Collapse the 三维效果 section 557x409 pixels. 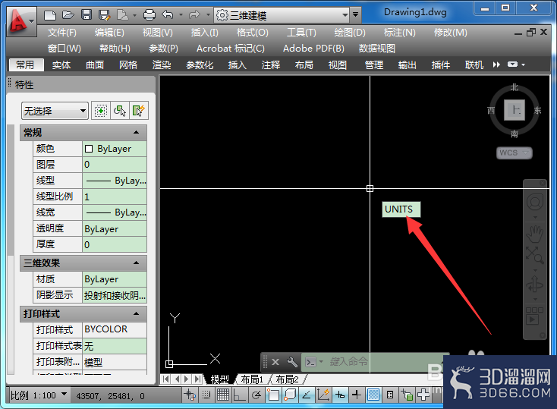[136, 263]
